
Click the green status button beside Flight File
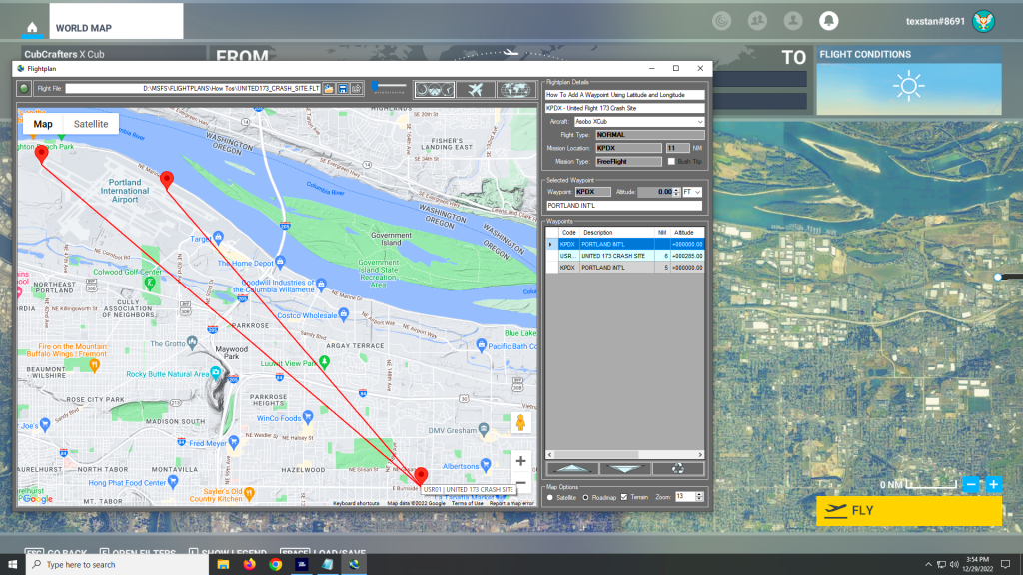24,89
